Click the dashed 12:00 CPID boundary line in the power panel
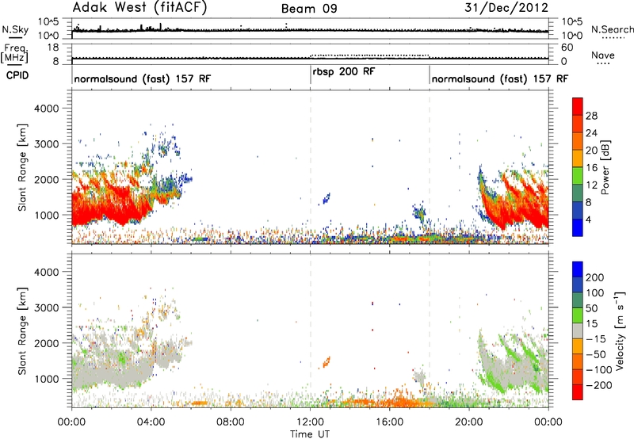The image size is (634, 439). [311, 167]
